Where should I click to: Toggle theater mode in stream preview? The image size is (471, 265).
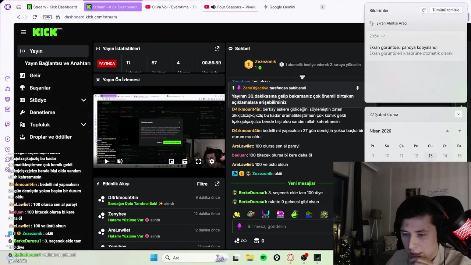[185, 161]
